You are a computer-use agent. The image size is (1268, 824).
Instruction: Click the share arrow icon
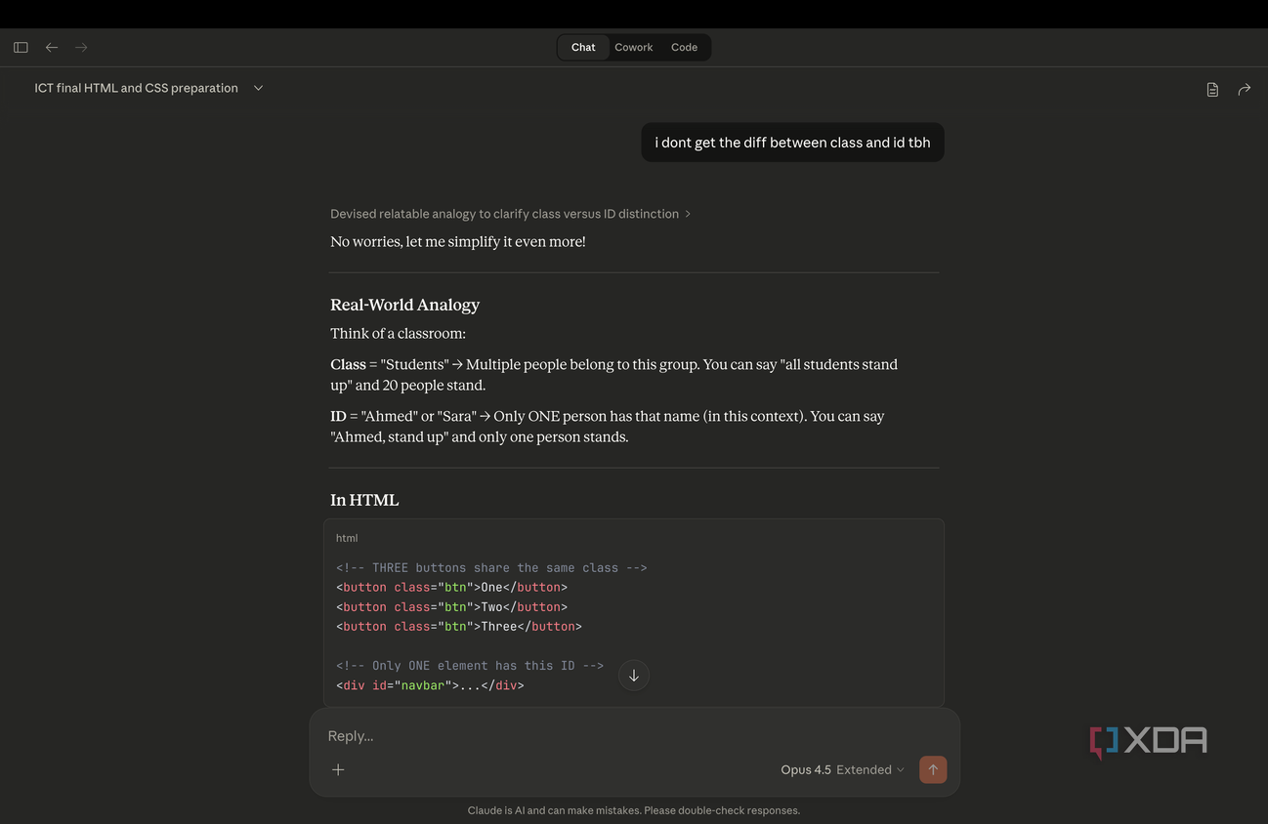pyautogui.click(x=1244, y=89)
